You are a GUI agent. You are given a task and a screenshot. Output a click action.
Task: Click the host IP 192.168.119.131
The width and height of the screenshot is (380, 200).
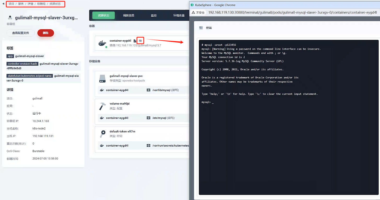pyautogui.click(x=43, y=136)
